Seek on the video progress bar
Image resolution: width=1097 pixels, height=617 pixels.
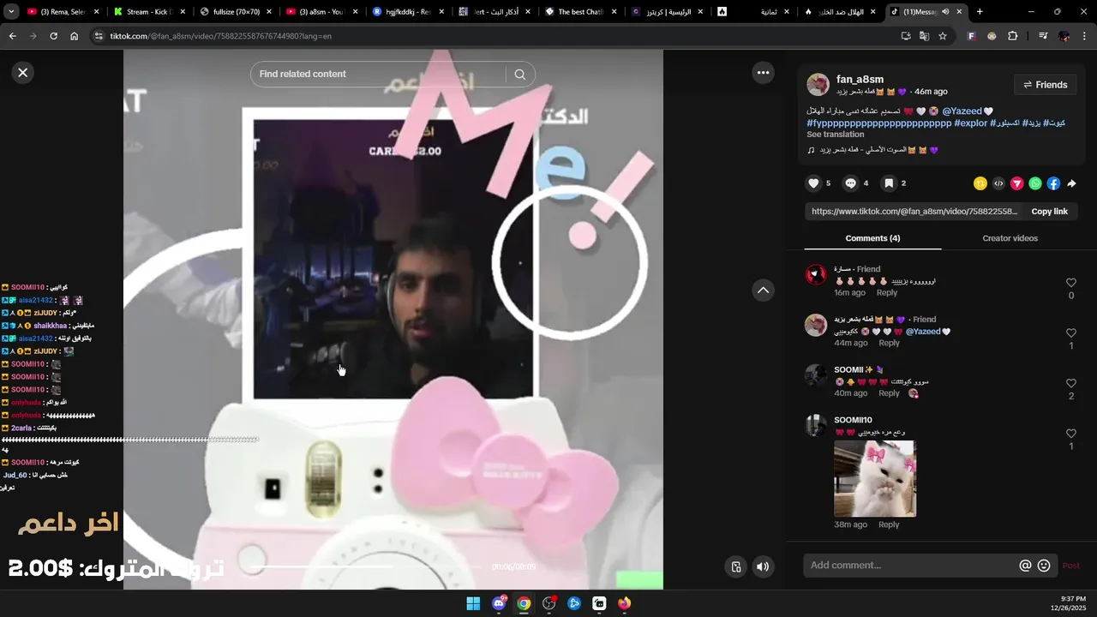coord(367,566)
